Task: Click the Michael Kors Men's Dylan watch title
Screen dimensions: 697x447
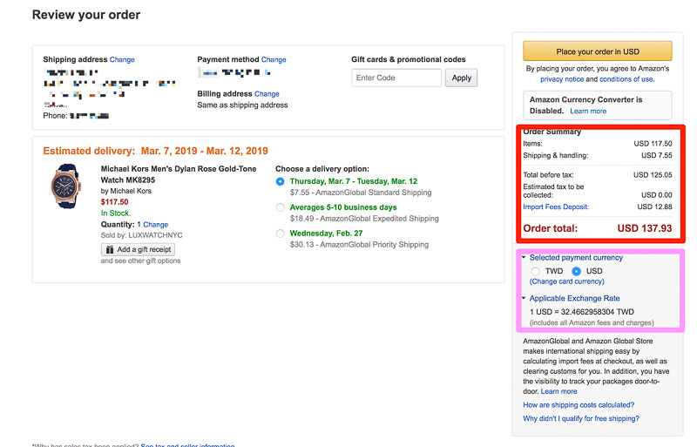Action: click(179, 174)
